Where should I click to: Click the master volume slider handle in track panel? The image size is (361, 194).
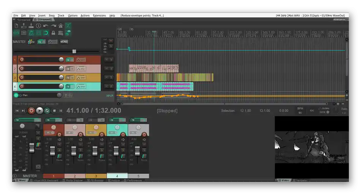74,51
